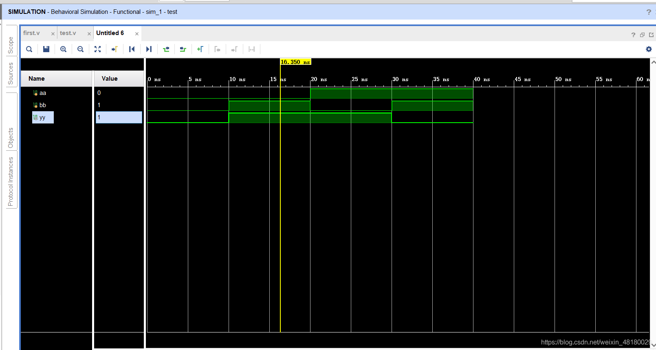Image resolution: width=656 pixels, height=350 pixels.
Task: Close the Untitled 6 tab
Action: [137, 34]
